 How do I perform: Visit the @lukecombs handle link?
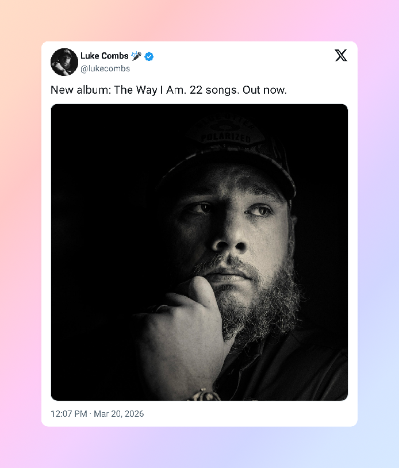(x=105, y=69)
